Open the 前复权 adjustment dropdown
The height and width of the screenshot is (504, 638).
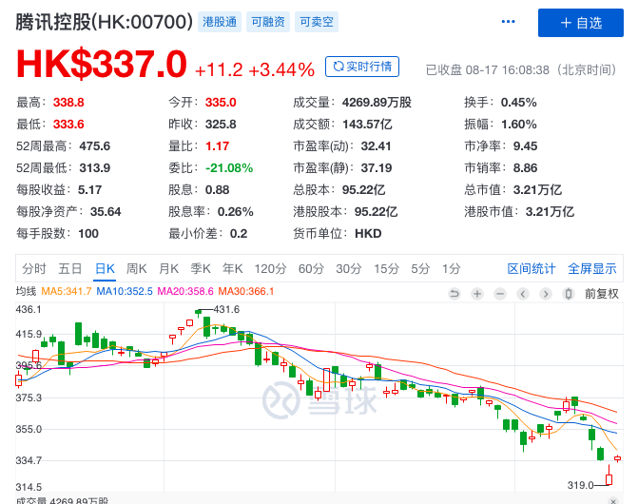(x=602, y=294)
